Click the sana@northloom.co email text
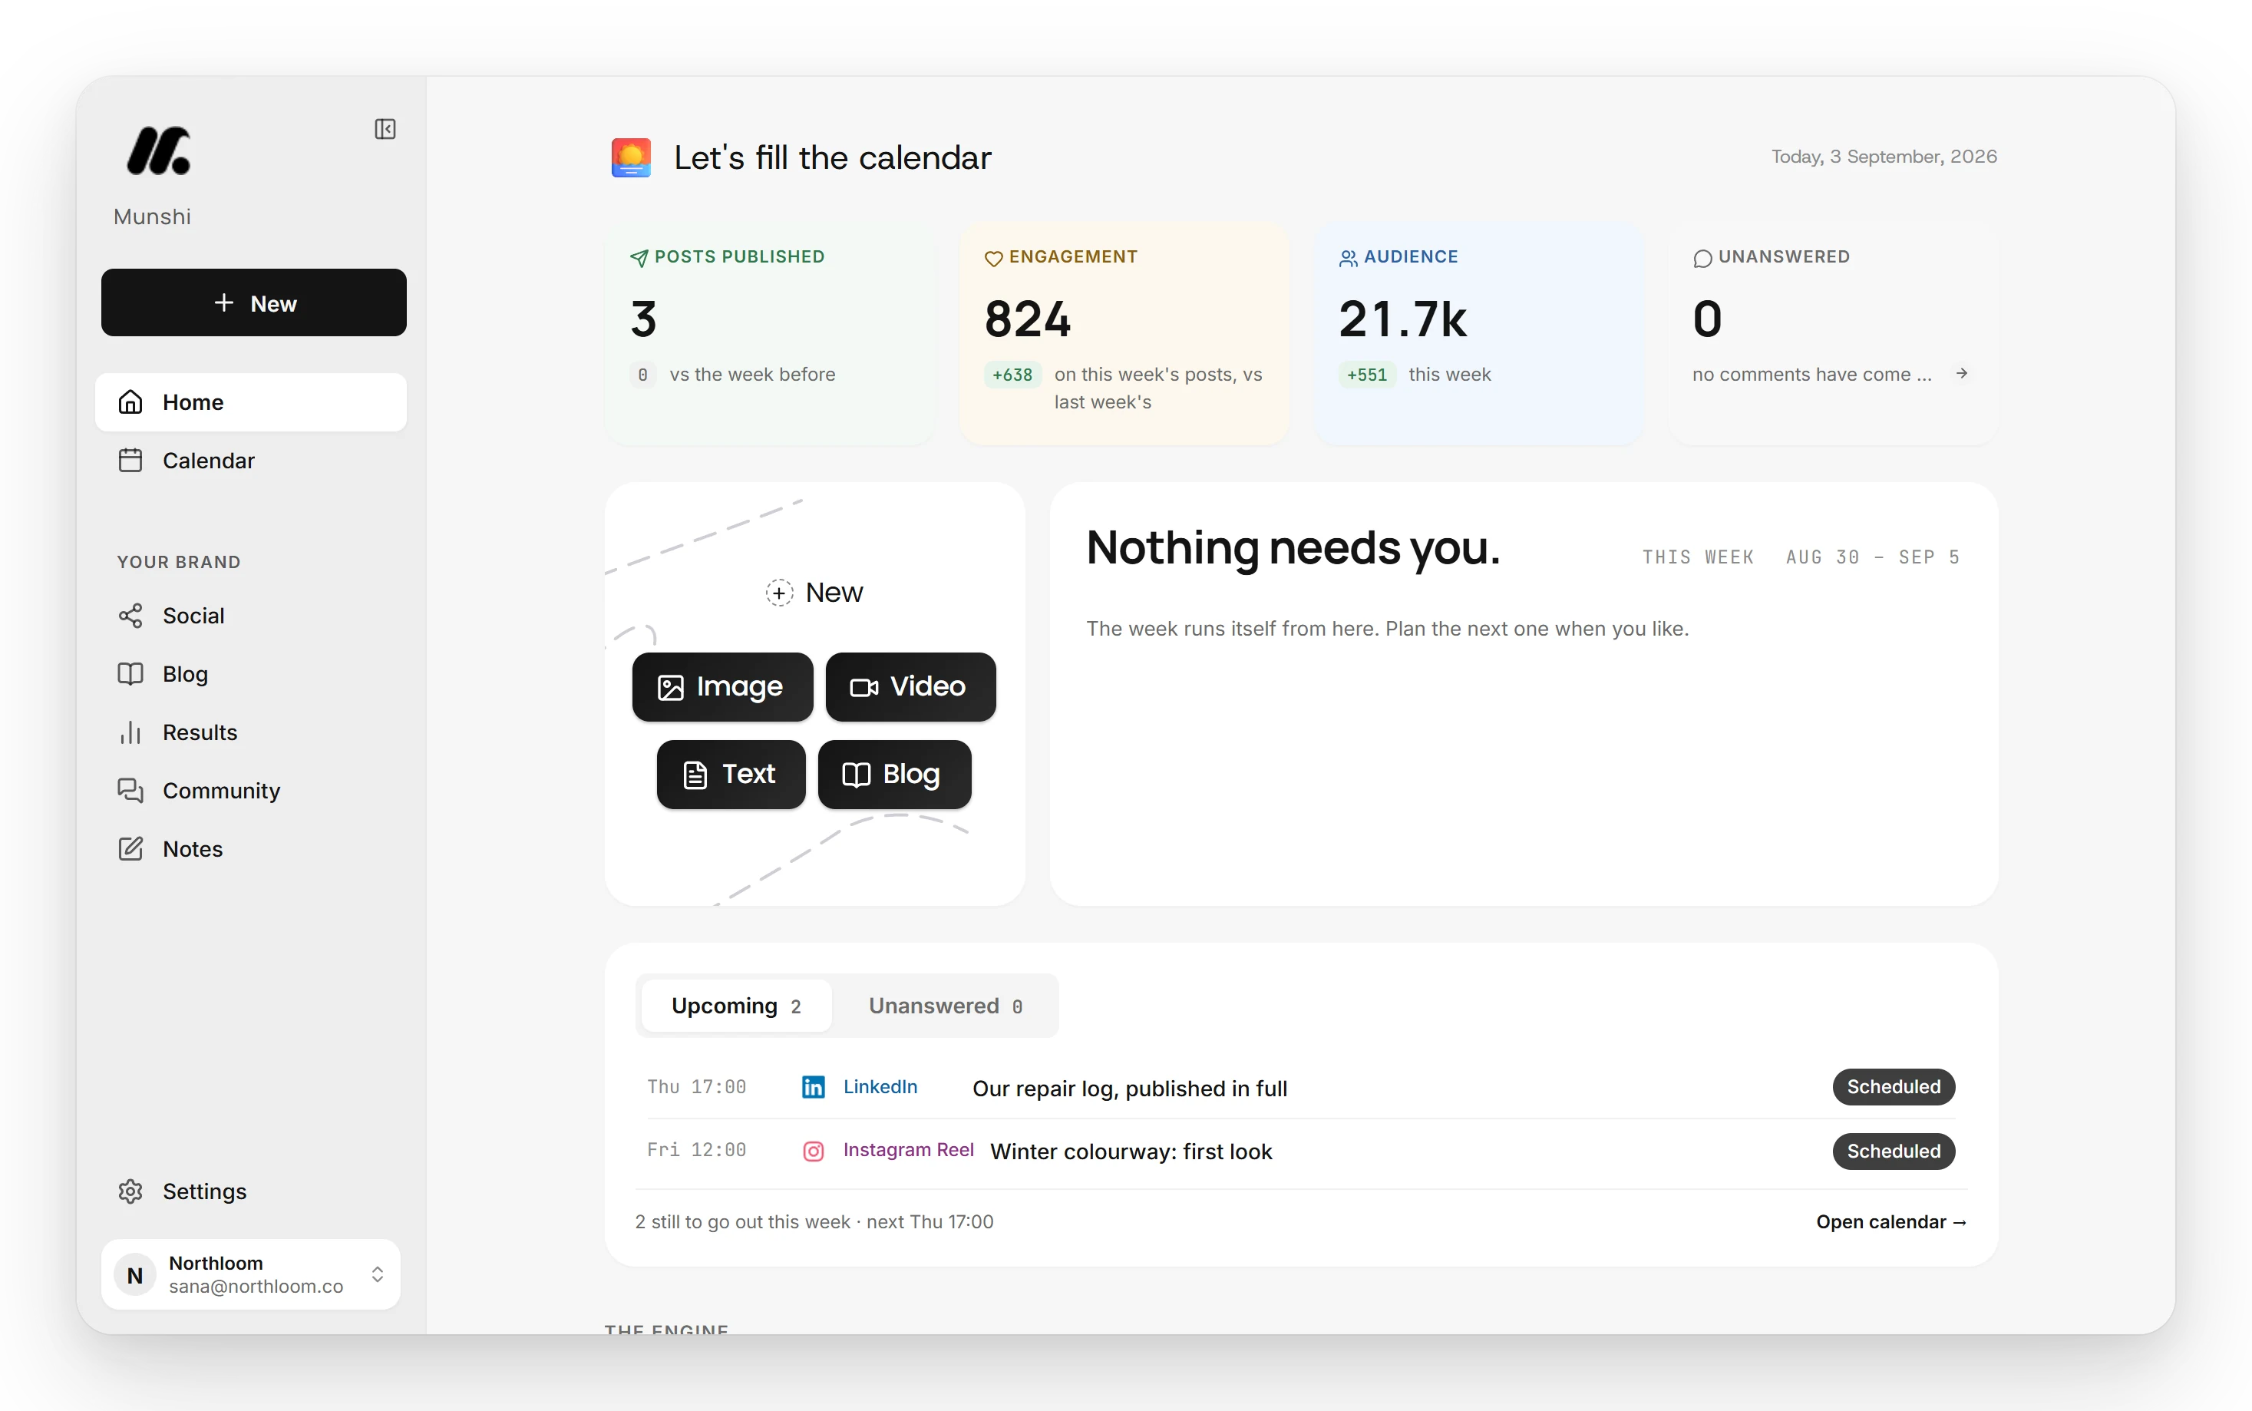 (x=256, y=1287)
